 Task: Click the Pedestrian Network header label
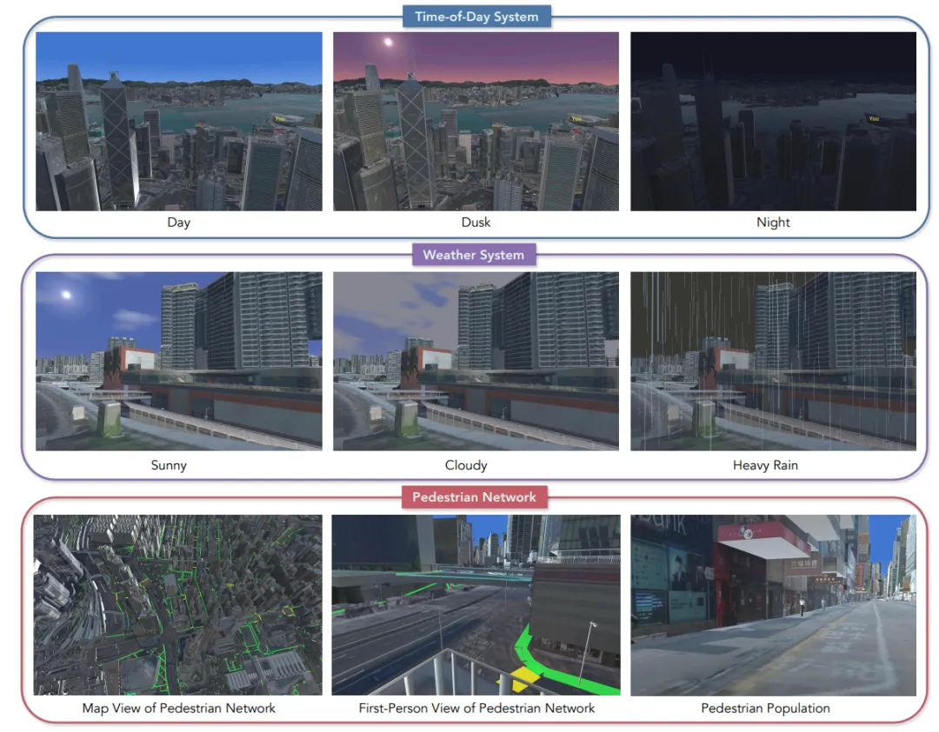[x=475, y=497]
